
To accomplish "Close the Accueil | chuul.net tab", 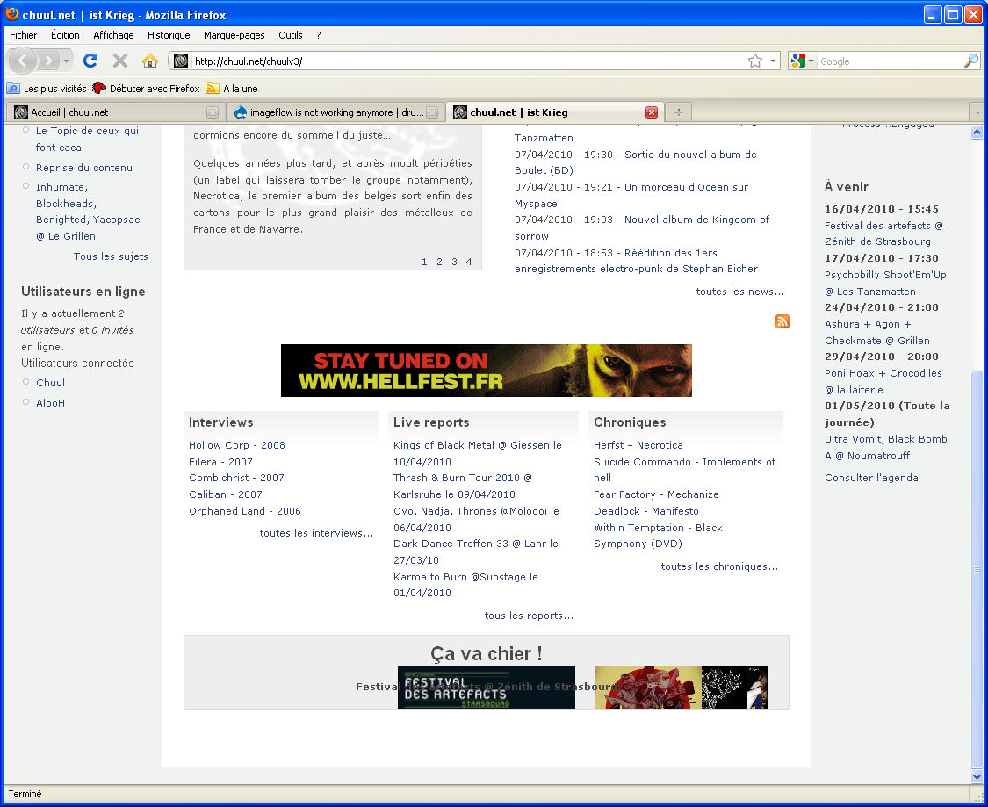I will click(x=213, y=112).
